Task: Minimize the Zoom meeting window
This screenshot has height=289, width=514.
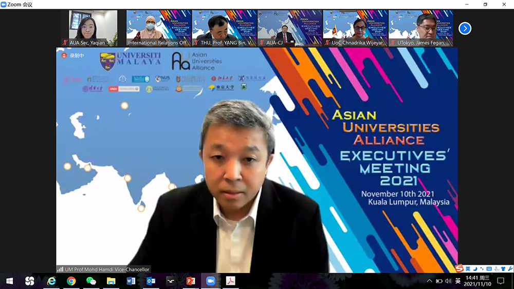Action: [x=467, y=4]
